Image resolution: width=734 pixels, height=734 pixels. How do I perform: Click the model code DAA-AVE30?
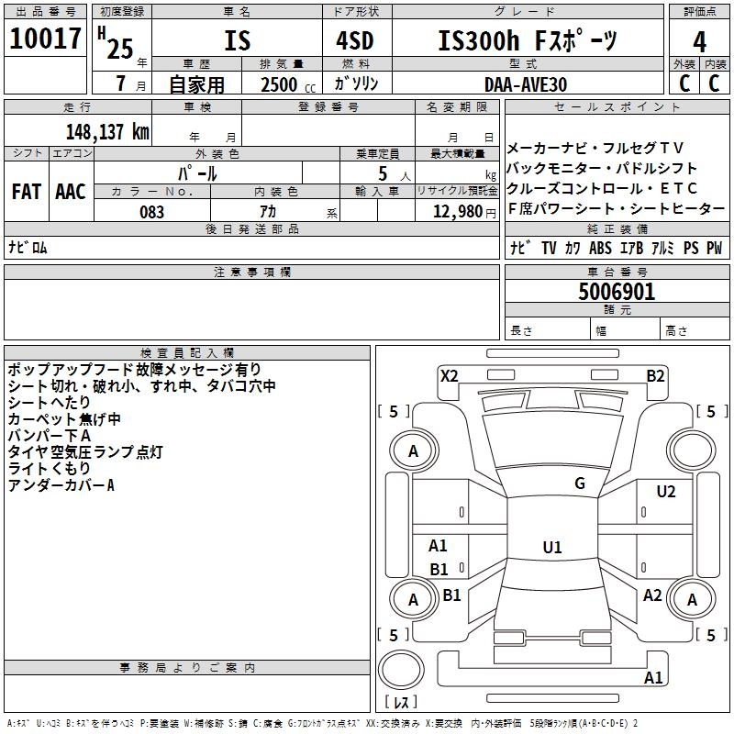click(526, 83)
